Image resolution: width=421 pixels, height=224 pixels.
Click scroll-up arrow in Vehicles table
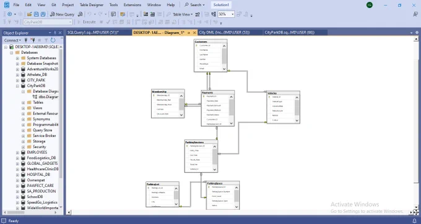tap(297, 97)
